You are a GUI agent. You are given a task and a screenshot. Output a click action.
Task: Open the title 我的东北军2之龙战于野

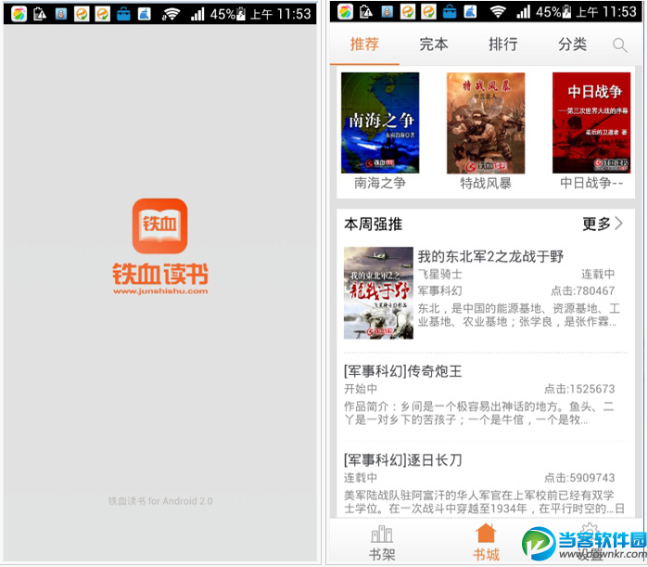click(490, 256)
